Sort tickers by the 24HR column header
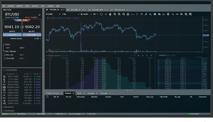Viewport: 213px width, 122px height. [37, 74]
